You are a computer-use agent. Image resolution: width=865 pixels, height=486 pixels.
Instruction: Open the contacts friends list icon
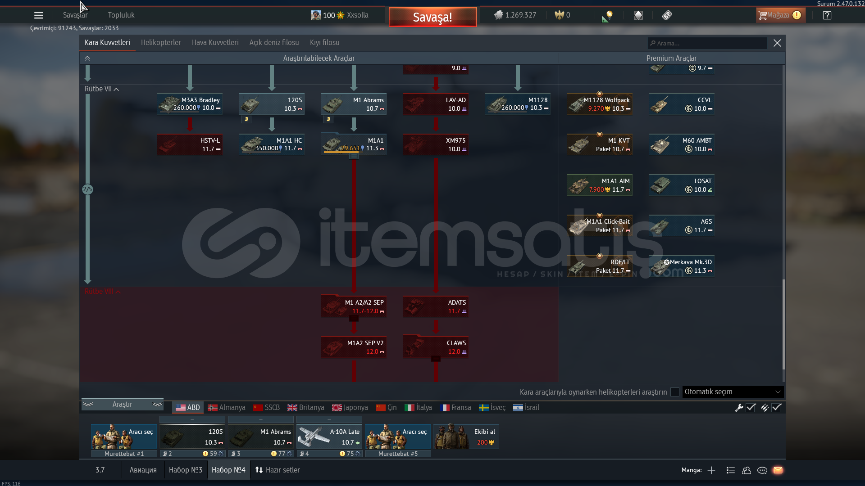click(747, 470)
